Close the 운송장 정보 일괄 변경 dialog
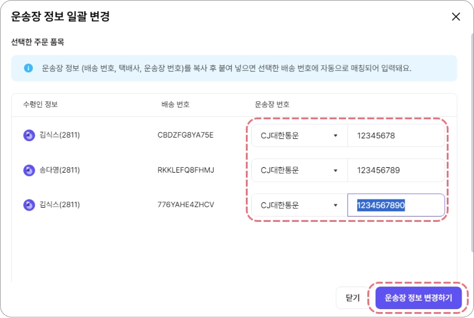Screen dimensions: 474x318 pyautogui.click(x=456, y=17)
